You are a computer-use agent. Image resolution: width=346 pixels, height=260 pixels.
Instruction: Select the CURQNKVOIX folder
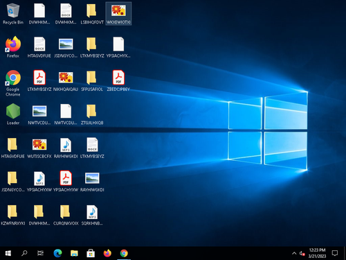66,215
